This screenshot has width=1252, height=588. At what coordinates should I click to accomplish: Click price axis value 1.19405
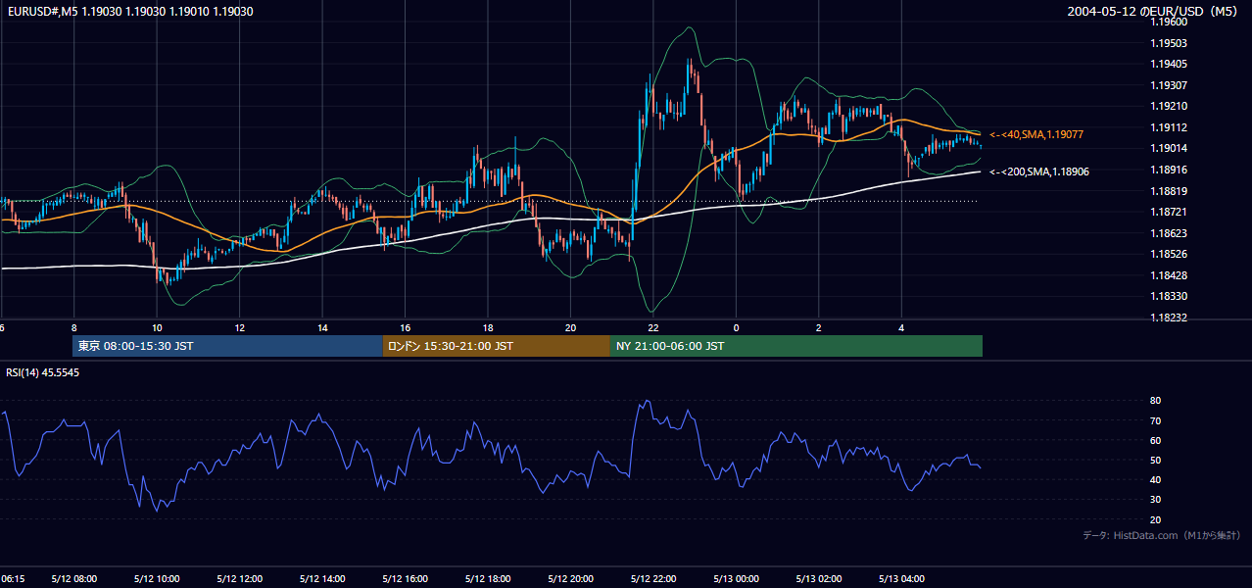coord(1168,64)
